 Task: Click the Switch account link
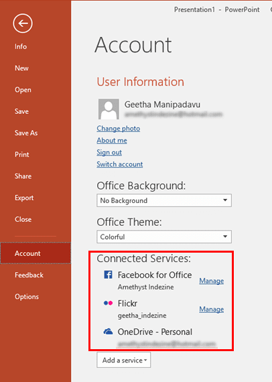pyautogui.click(x=119, y=164)
